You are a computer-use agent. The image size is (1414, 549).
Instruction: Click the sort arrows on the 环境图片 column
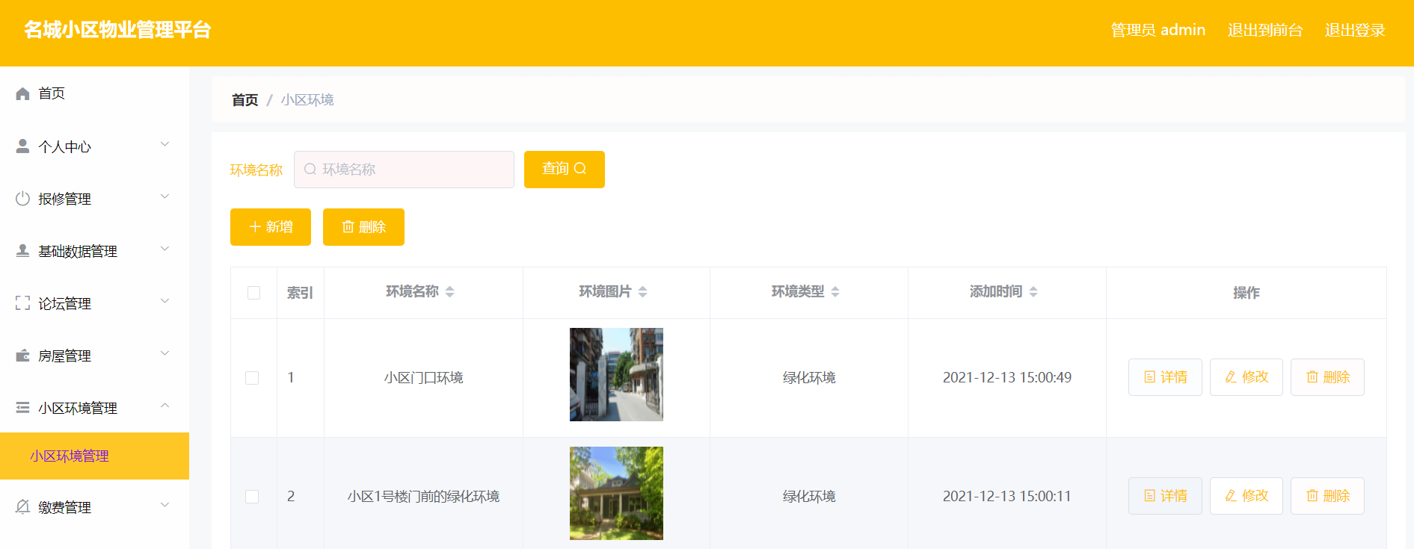[x=642, y=291]
